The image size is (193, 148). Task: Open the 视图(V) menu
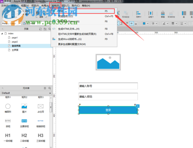(x=25, y=6)
